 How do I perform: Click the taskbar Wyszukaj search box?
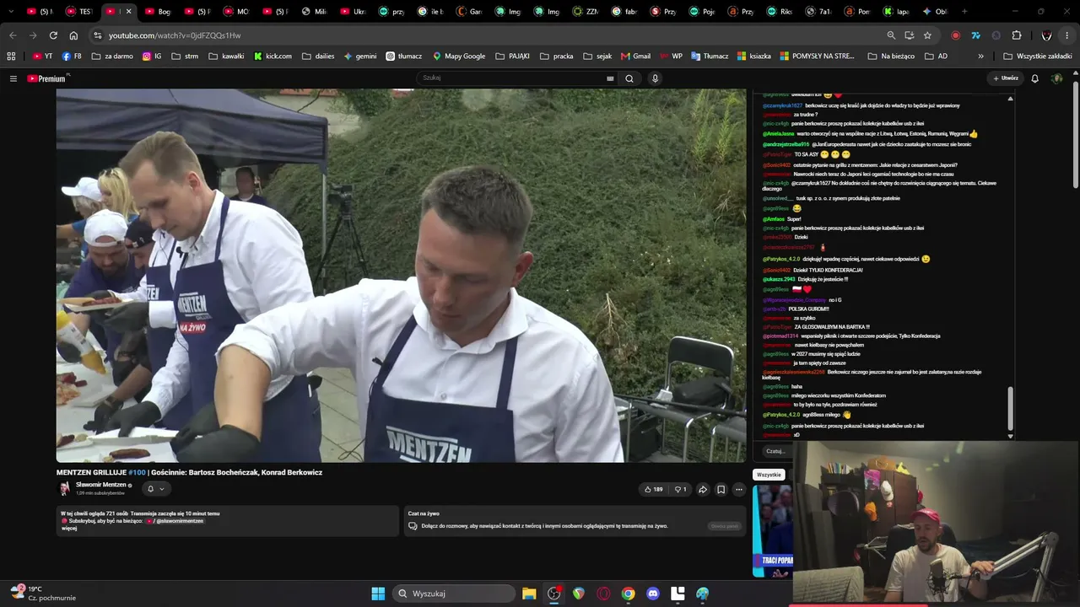455,594
